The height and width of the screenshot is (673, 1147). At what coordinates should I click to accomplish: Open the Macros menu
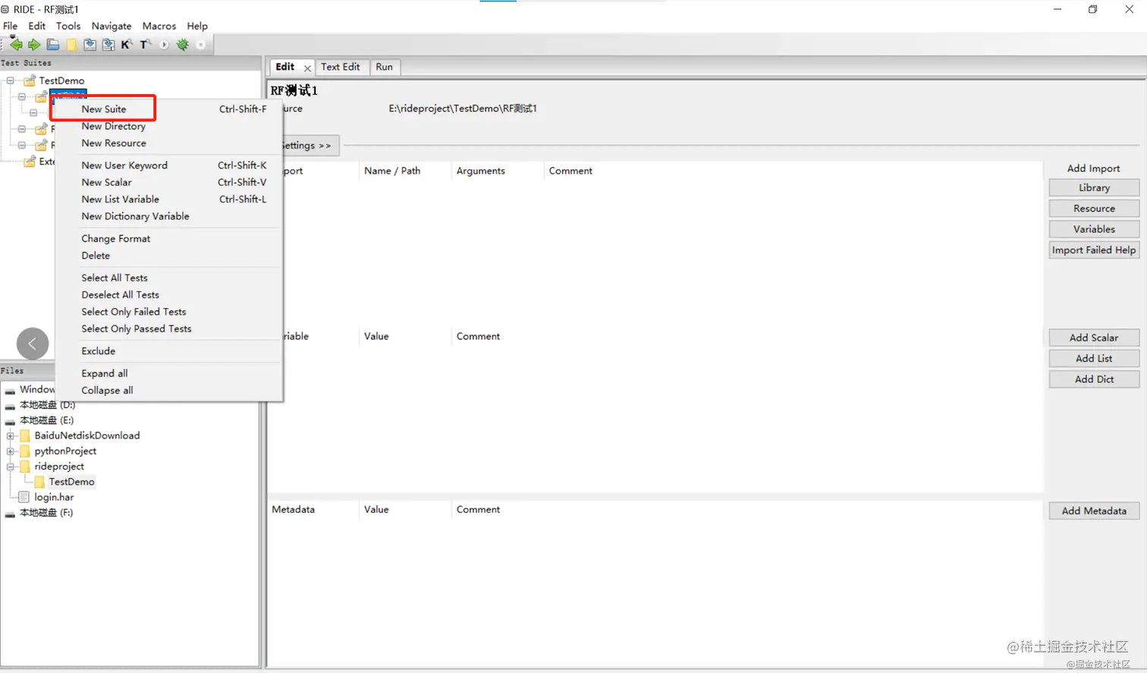[159, 26]
